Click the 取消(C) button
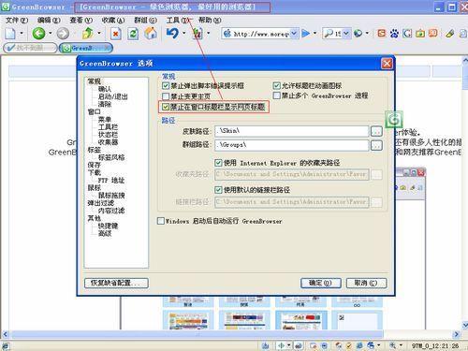 pyautogui.click(x=366, y=283)
